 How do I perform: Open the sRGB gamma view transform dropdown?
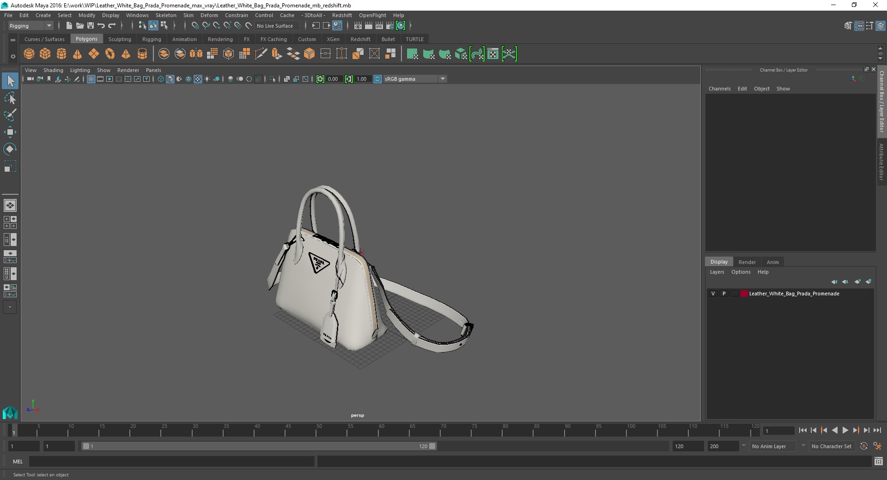[x=415, y=79]
